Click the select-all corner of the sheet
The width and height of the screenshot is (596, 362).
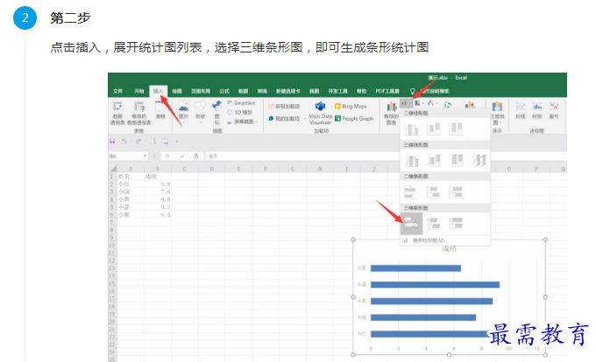(113, 169)
